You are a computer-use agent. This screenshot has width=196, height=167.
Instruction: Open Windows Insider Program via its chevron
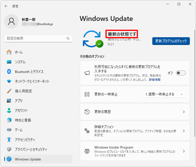[x=184, y=151]
